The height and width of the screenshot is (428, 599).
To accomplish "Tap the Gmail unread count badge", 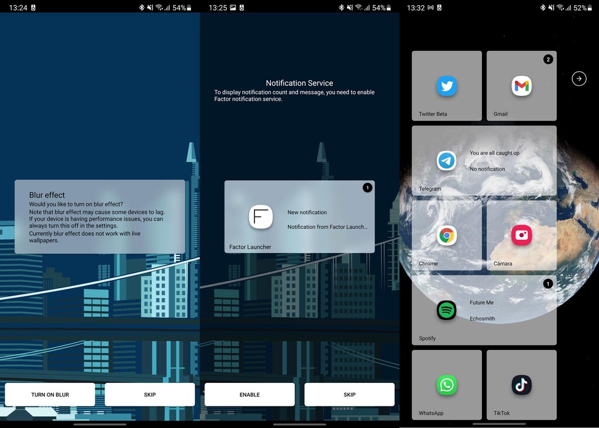I will tap(548, 59).
